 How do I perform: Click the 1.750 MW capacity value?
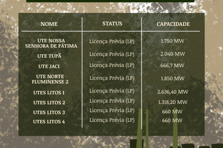pyautogui.click(x=172, y=41)
